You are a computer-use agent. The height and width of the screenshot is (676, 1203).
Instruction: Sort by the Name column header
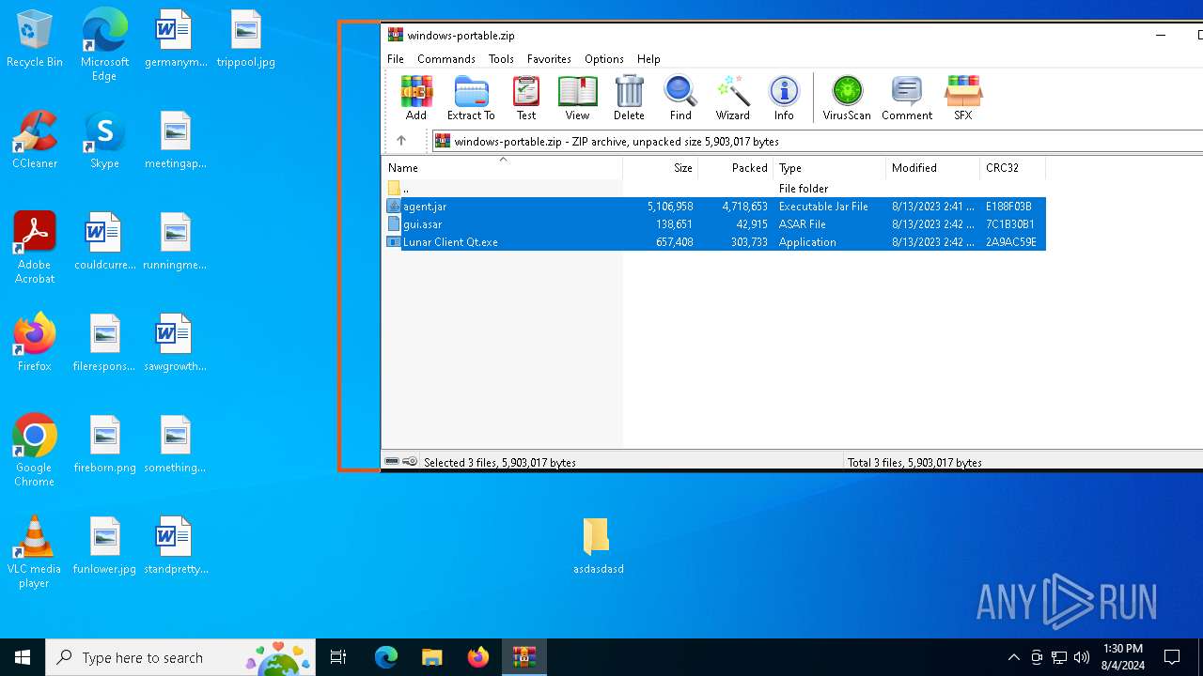pos(502,168)
